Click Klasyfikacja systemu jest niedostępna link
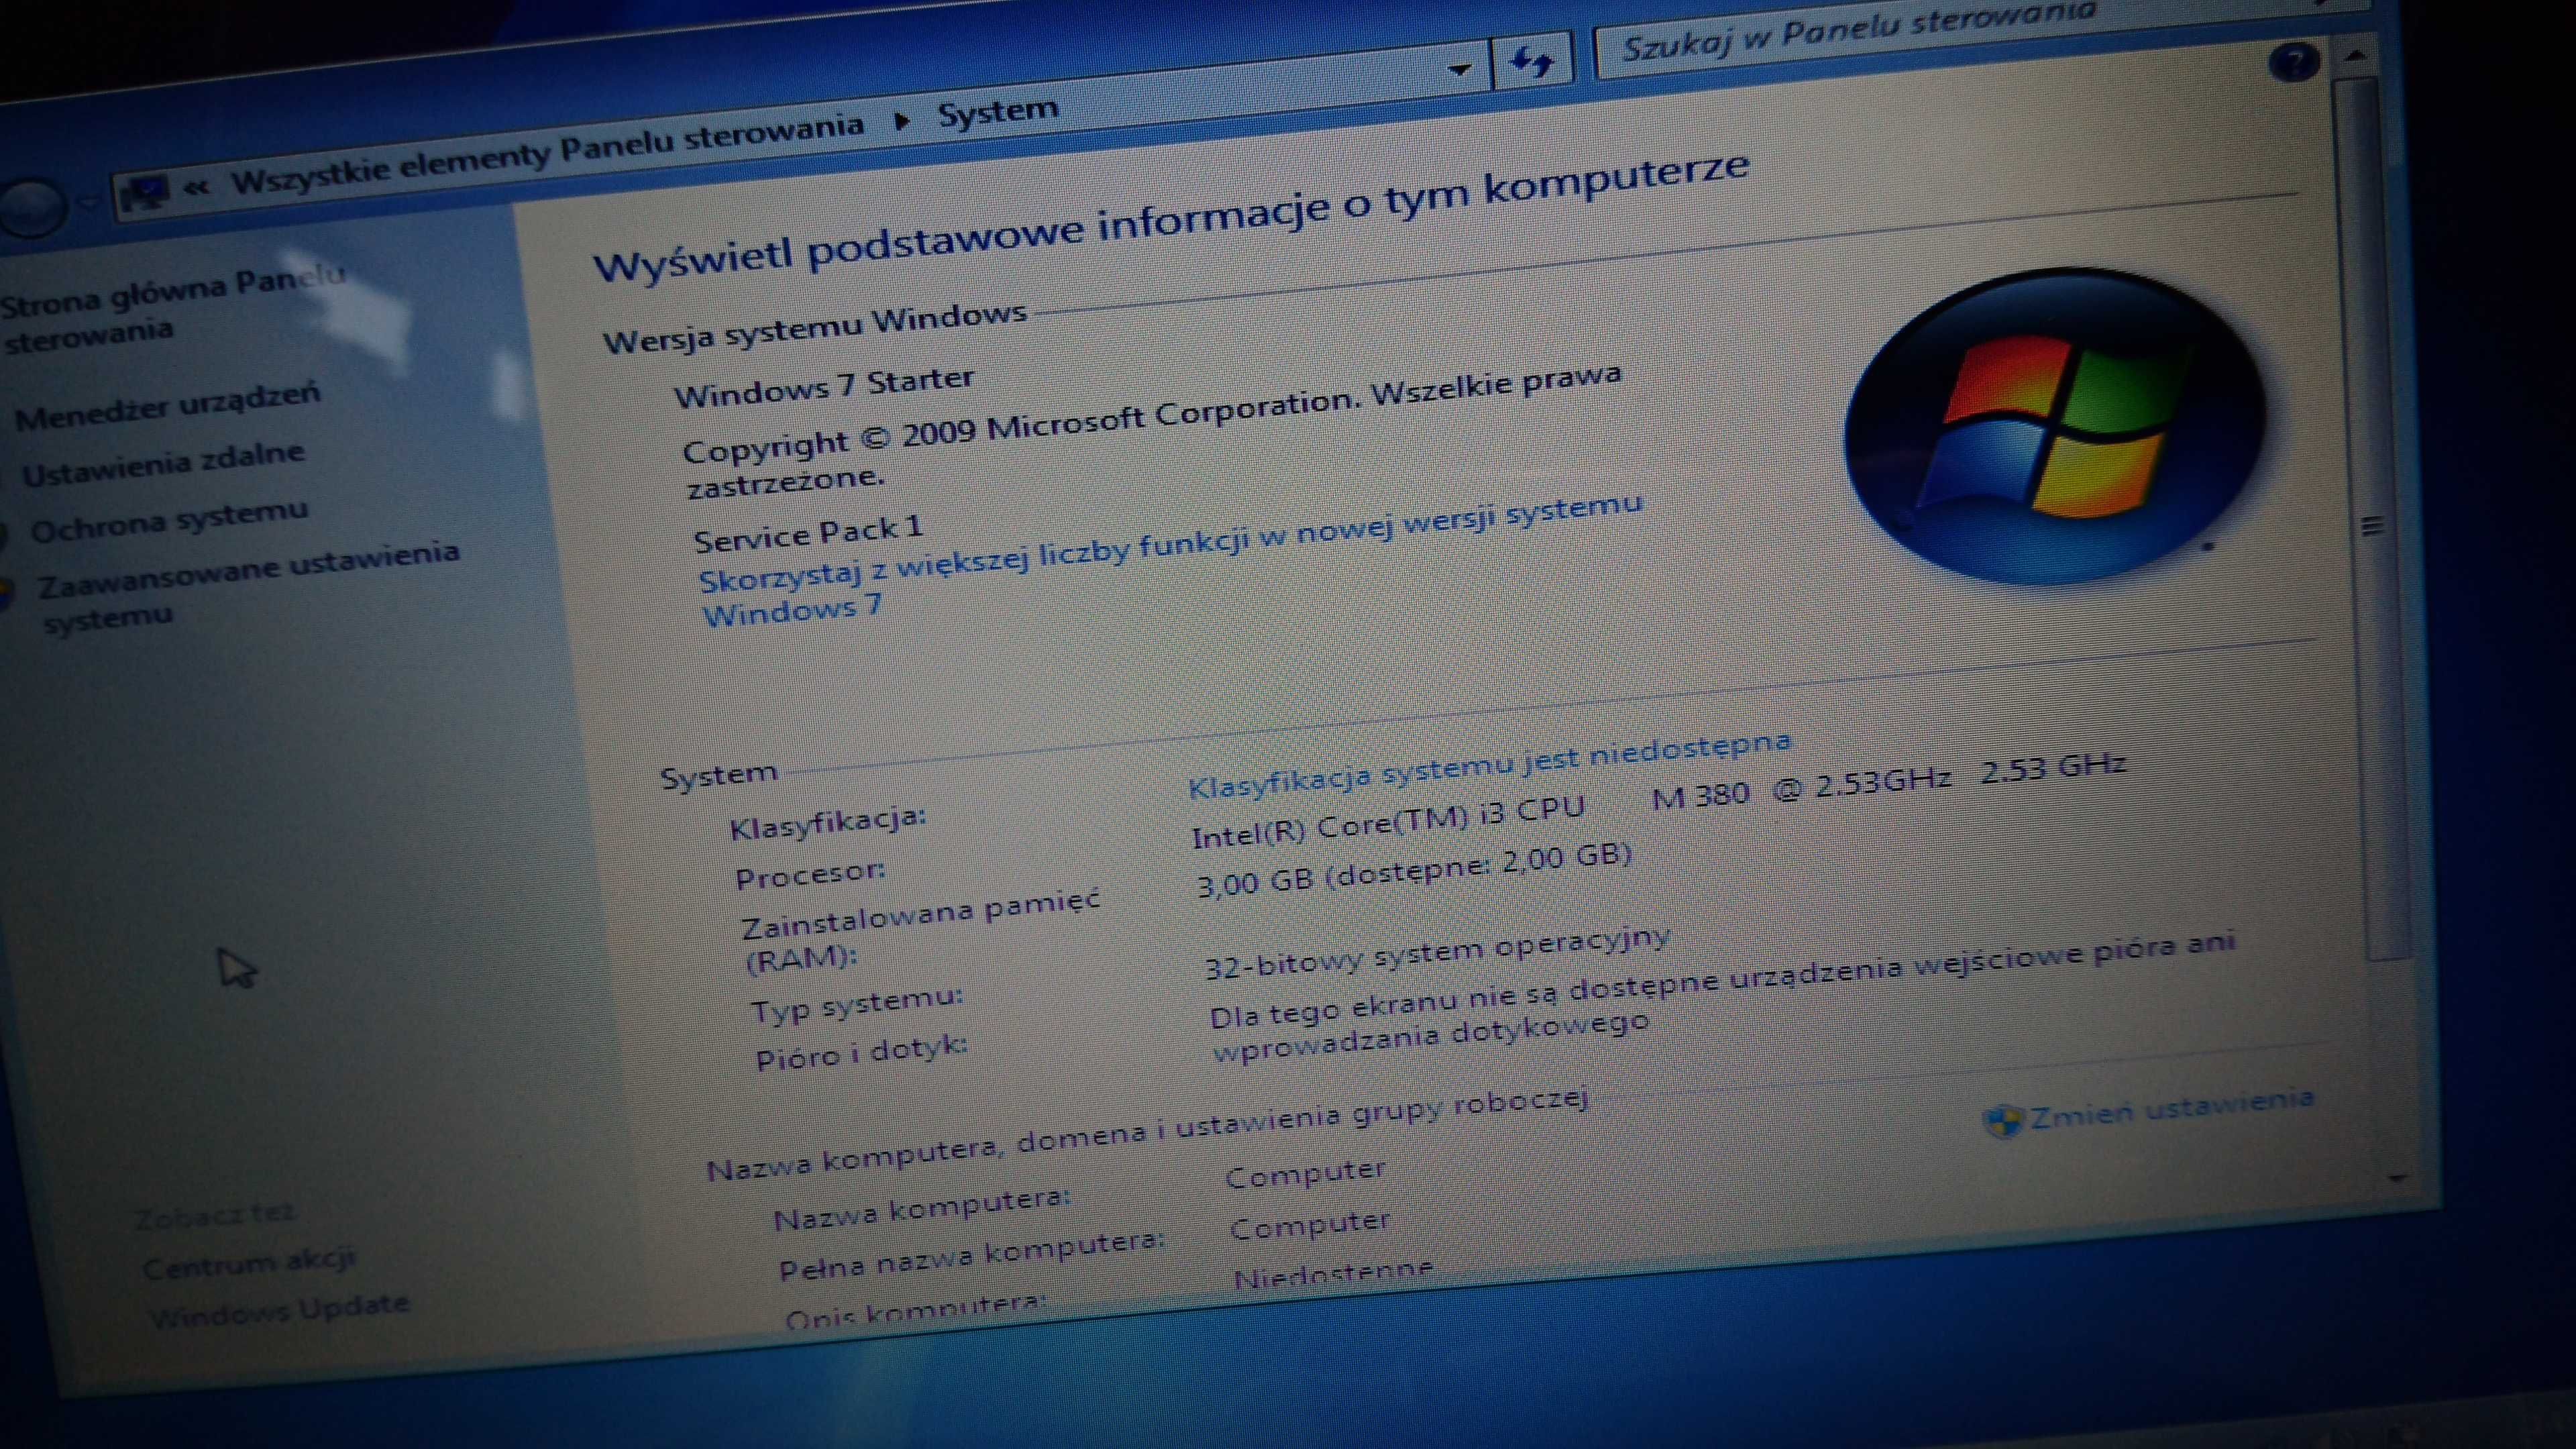Screen dimensions: 2576x1449 1490,764
